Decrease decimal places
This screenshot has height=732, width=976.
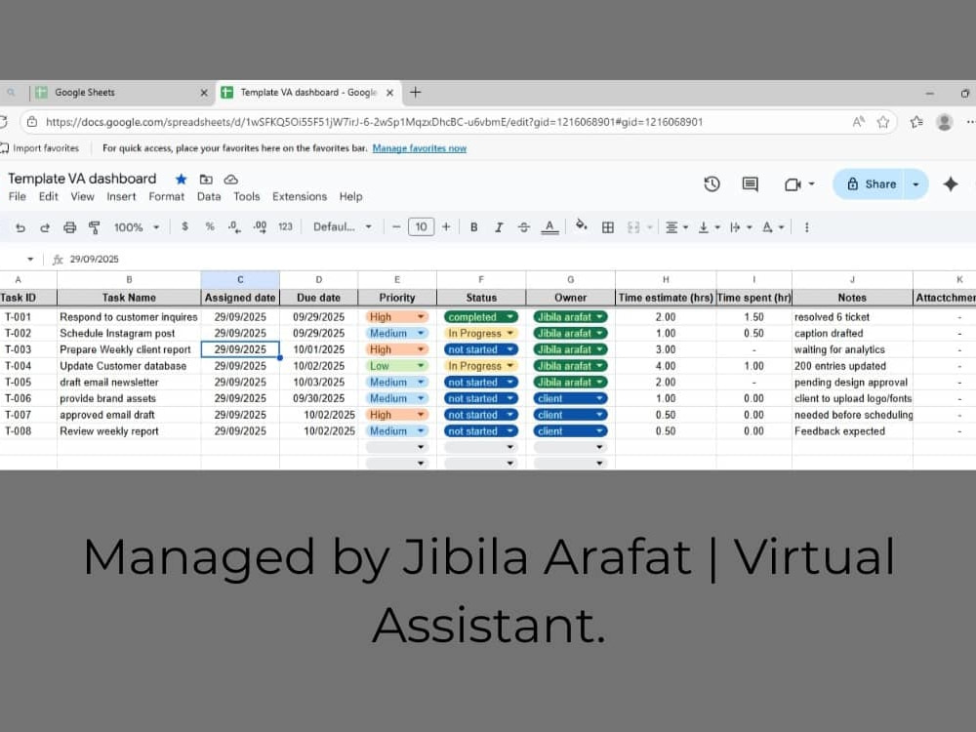coord(234,227)
